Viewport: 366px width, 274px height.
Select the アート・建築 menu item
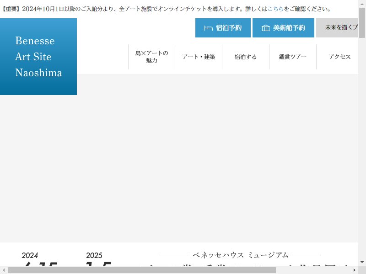(199, 57)
